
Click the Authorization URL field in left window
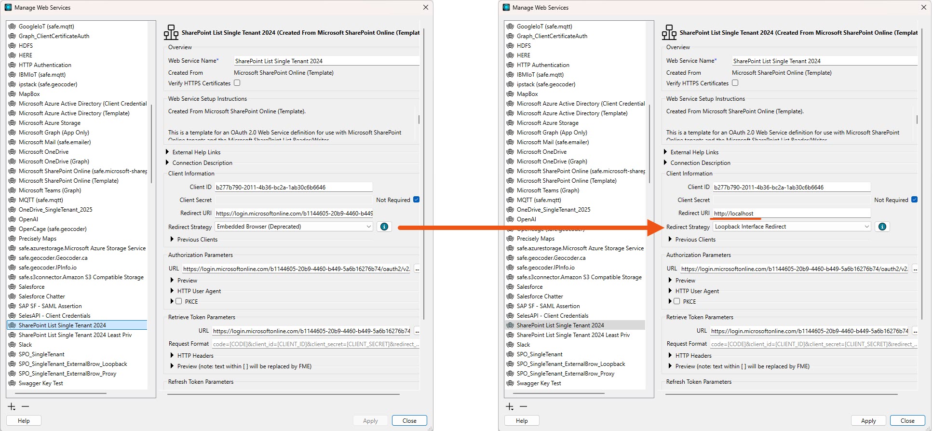[x=297, y=269]
